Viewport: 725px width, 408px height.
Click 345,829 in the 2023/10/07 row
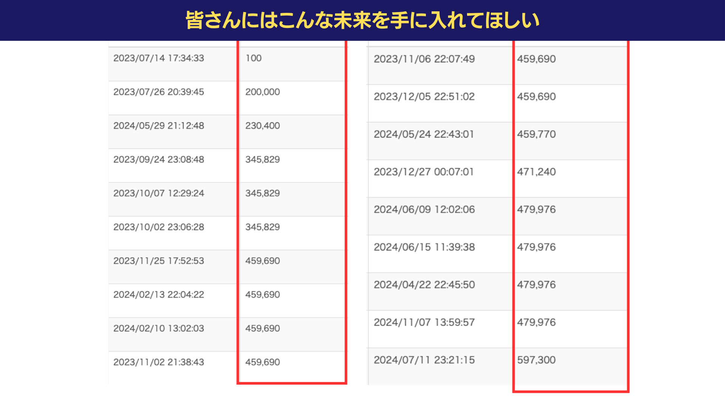pyautogui.click(x=263, y=193)
